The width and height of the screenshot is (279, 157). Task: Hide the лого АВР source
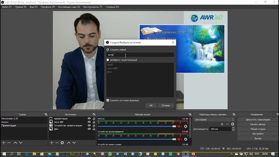(89, 122)
